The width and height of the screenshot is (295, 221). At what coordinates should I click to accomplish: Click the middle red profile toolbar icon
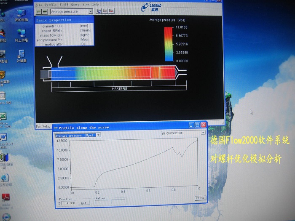tap(105, 11)
